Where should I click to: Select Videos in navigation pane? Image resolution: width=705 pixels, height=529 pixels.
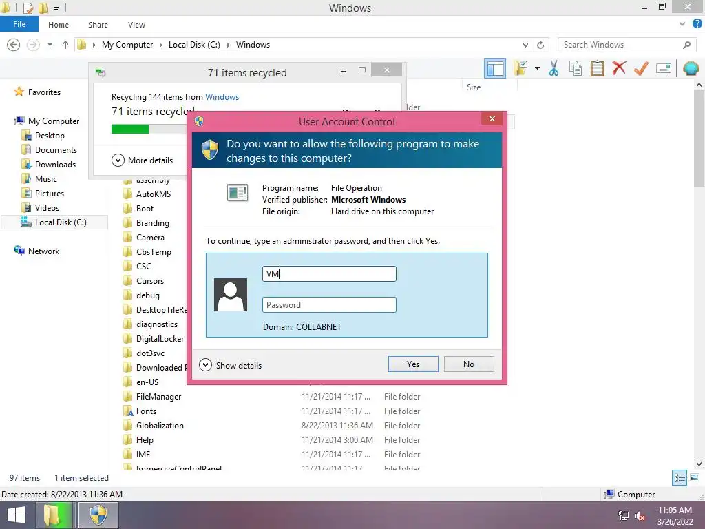tap(41, 208)
